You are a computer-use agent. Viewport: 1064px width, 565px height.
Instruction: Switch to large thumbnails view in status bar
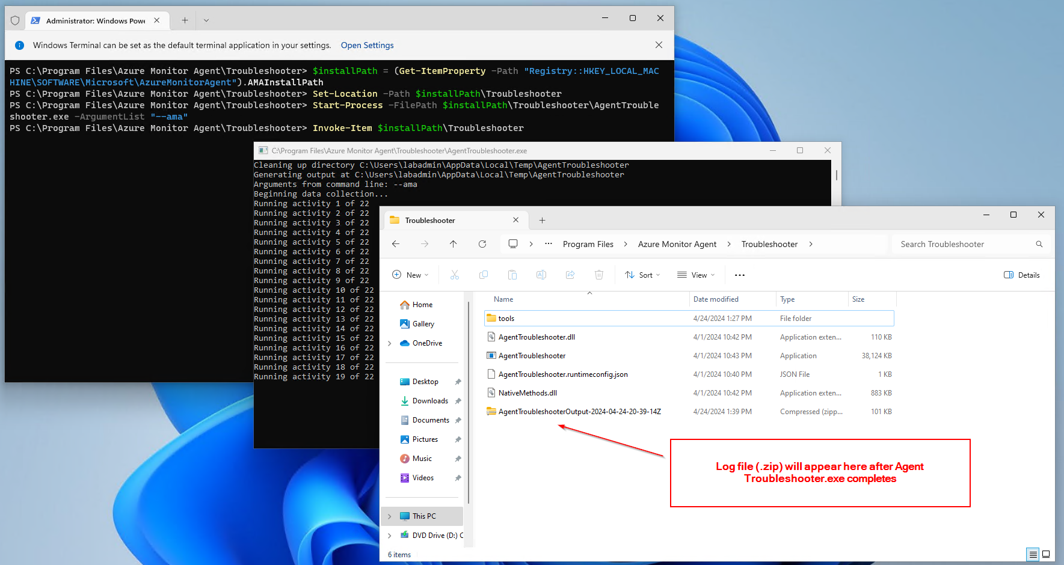click(1046, 554)
